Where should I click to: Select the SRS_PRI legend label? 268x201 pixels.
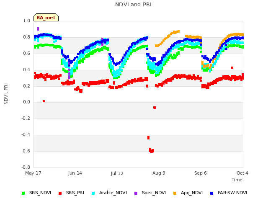click(75, 193)
